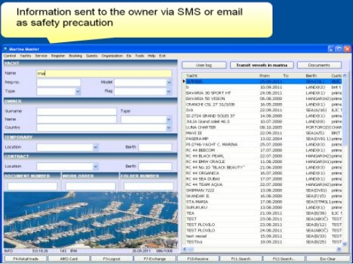
Task: Click the Folder Number field
Action: [x=149, y=186]
